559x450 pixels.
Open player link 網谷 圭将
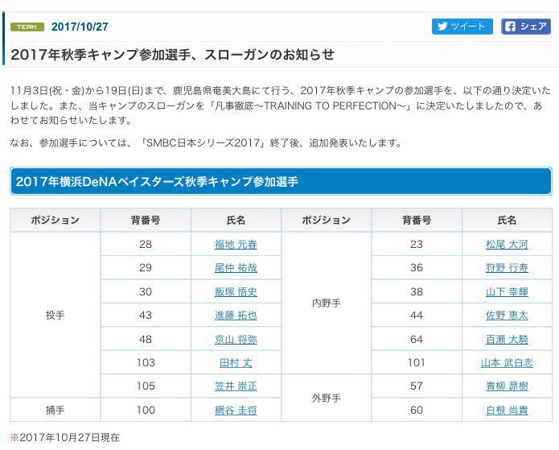coord(236,411)
